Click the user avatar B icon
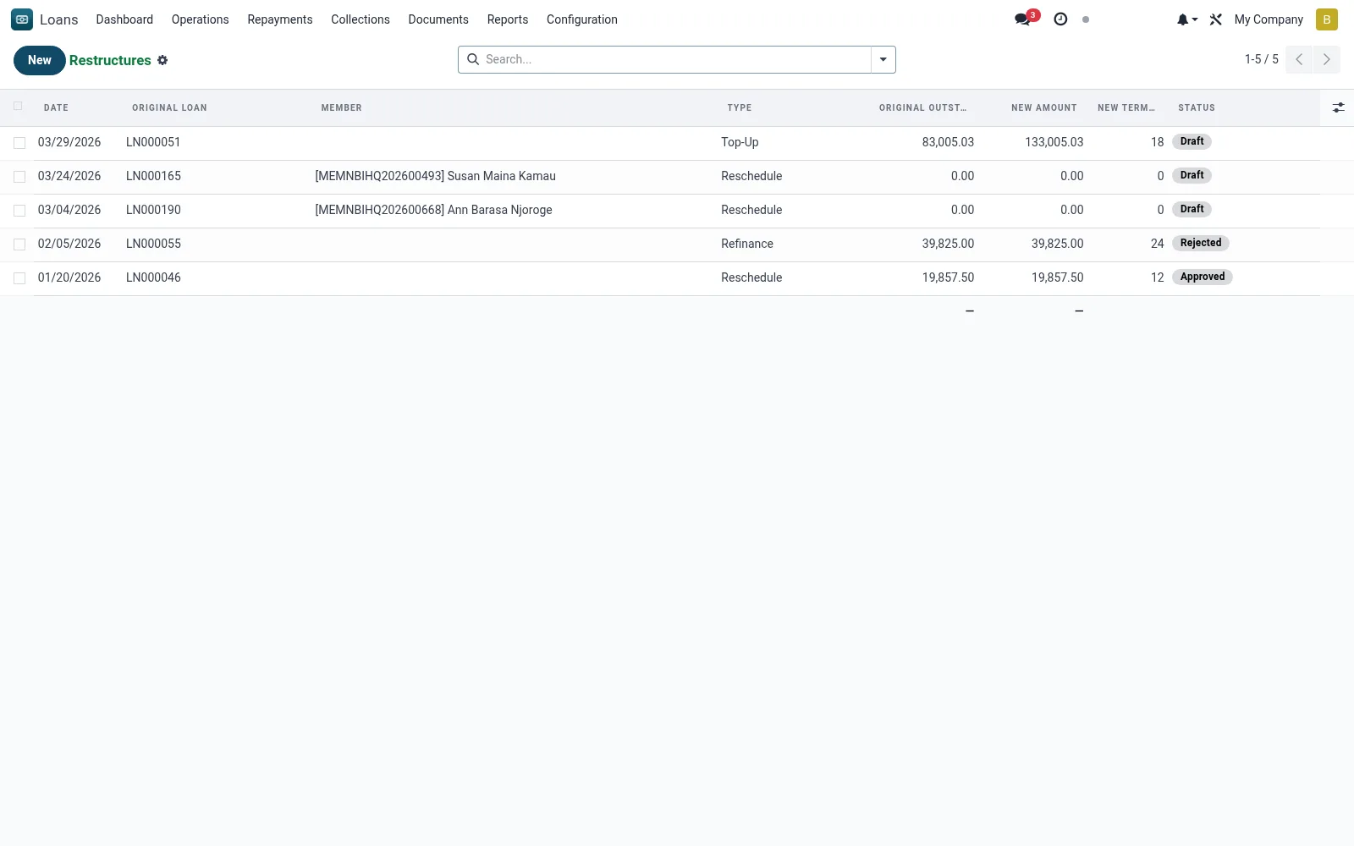Image resolution: width=1354 pixels, height=846 pixels. point(1326,19)
